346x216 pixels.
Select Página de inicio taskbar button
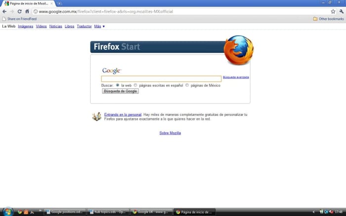pos(194,212)
